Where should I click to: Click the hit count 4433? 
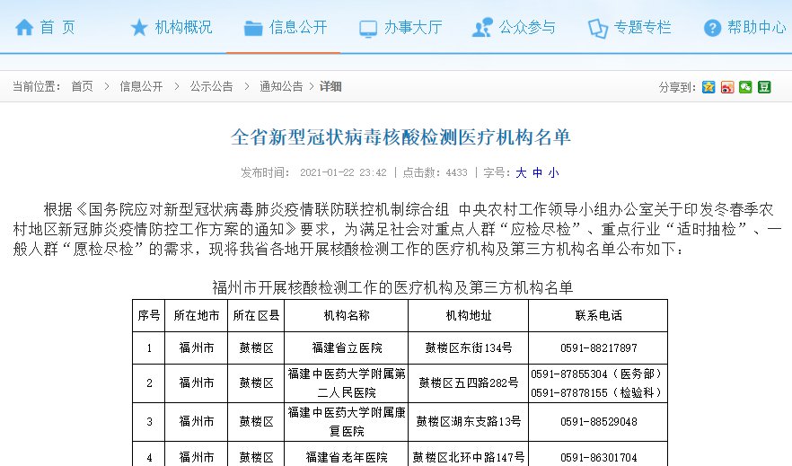click(x=456, y=172)
